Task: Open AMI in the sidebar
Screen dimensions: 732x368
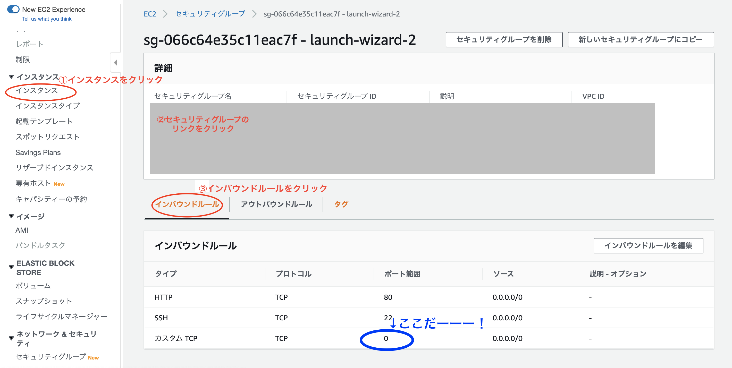Action: pyautogui.click(x=22, y=230)
